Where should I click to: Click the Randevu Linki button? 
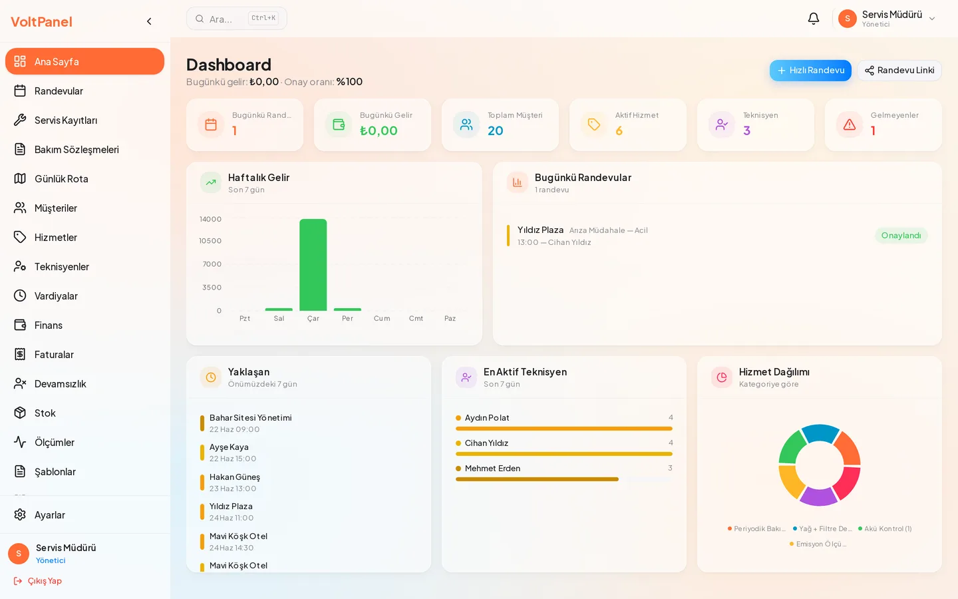899,71
